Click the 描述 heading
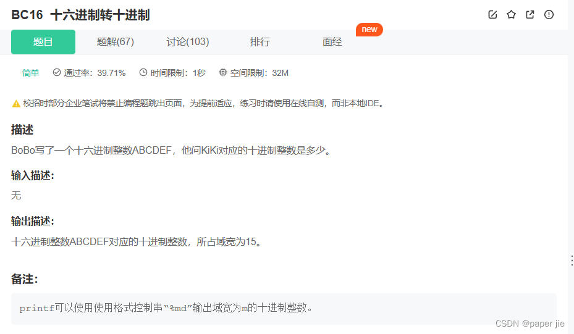 22,130
